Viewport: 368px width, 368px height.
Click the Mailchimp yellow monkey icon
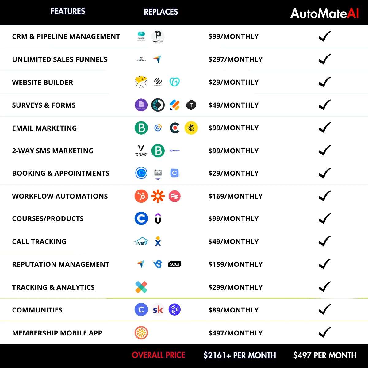pos(191,128)
